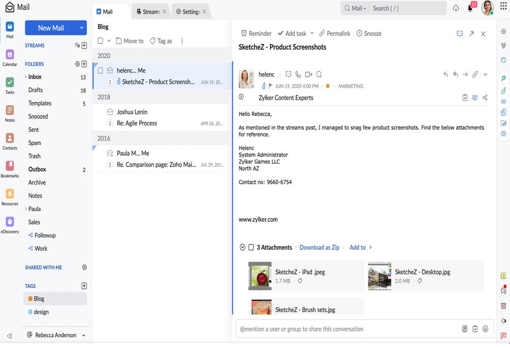Click Download as Zip link

click(319, 247)
